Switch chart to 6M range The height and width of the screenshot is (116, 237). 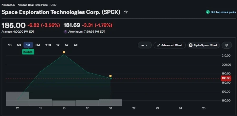[38, 45]
